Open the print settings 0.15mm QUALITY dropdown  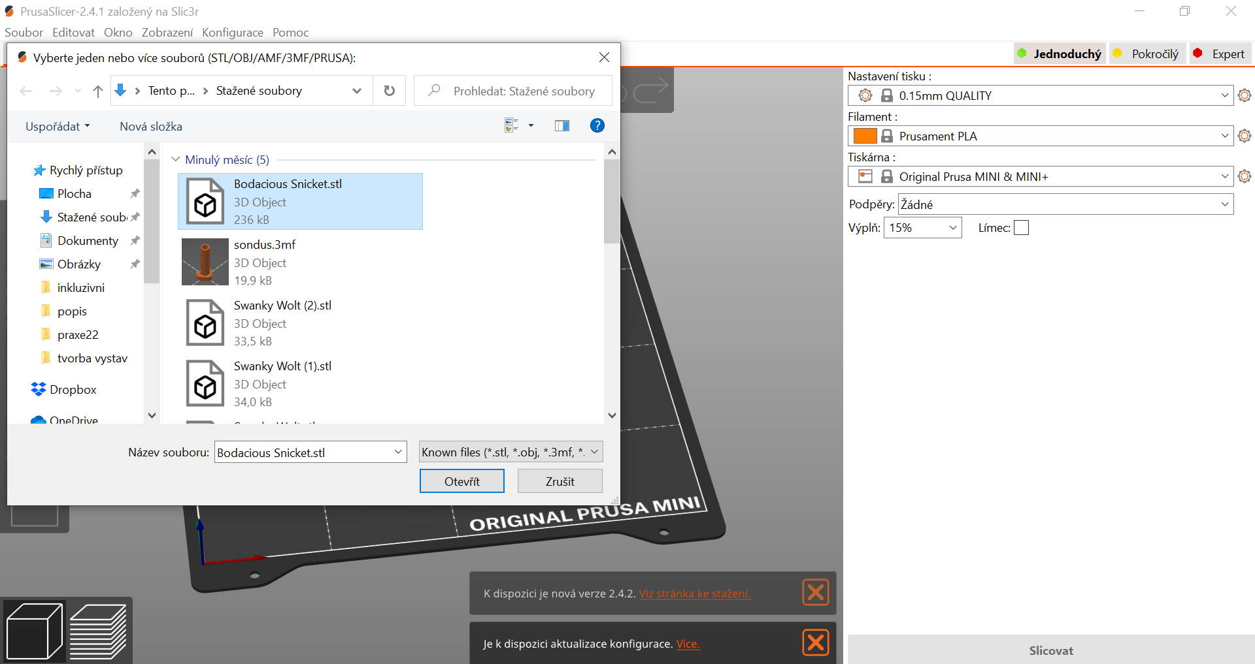[1041, 95]
